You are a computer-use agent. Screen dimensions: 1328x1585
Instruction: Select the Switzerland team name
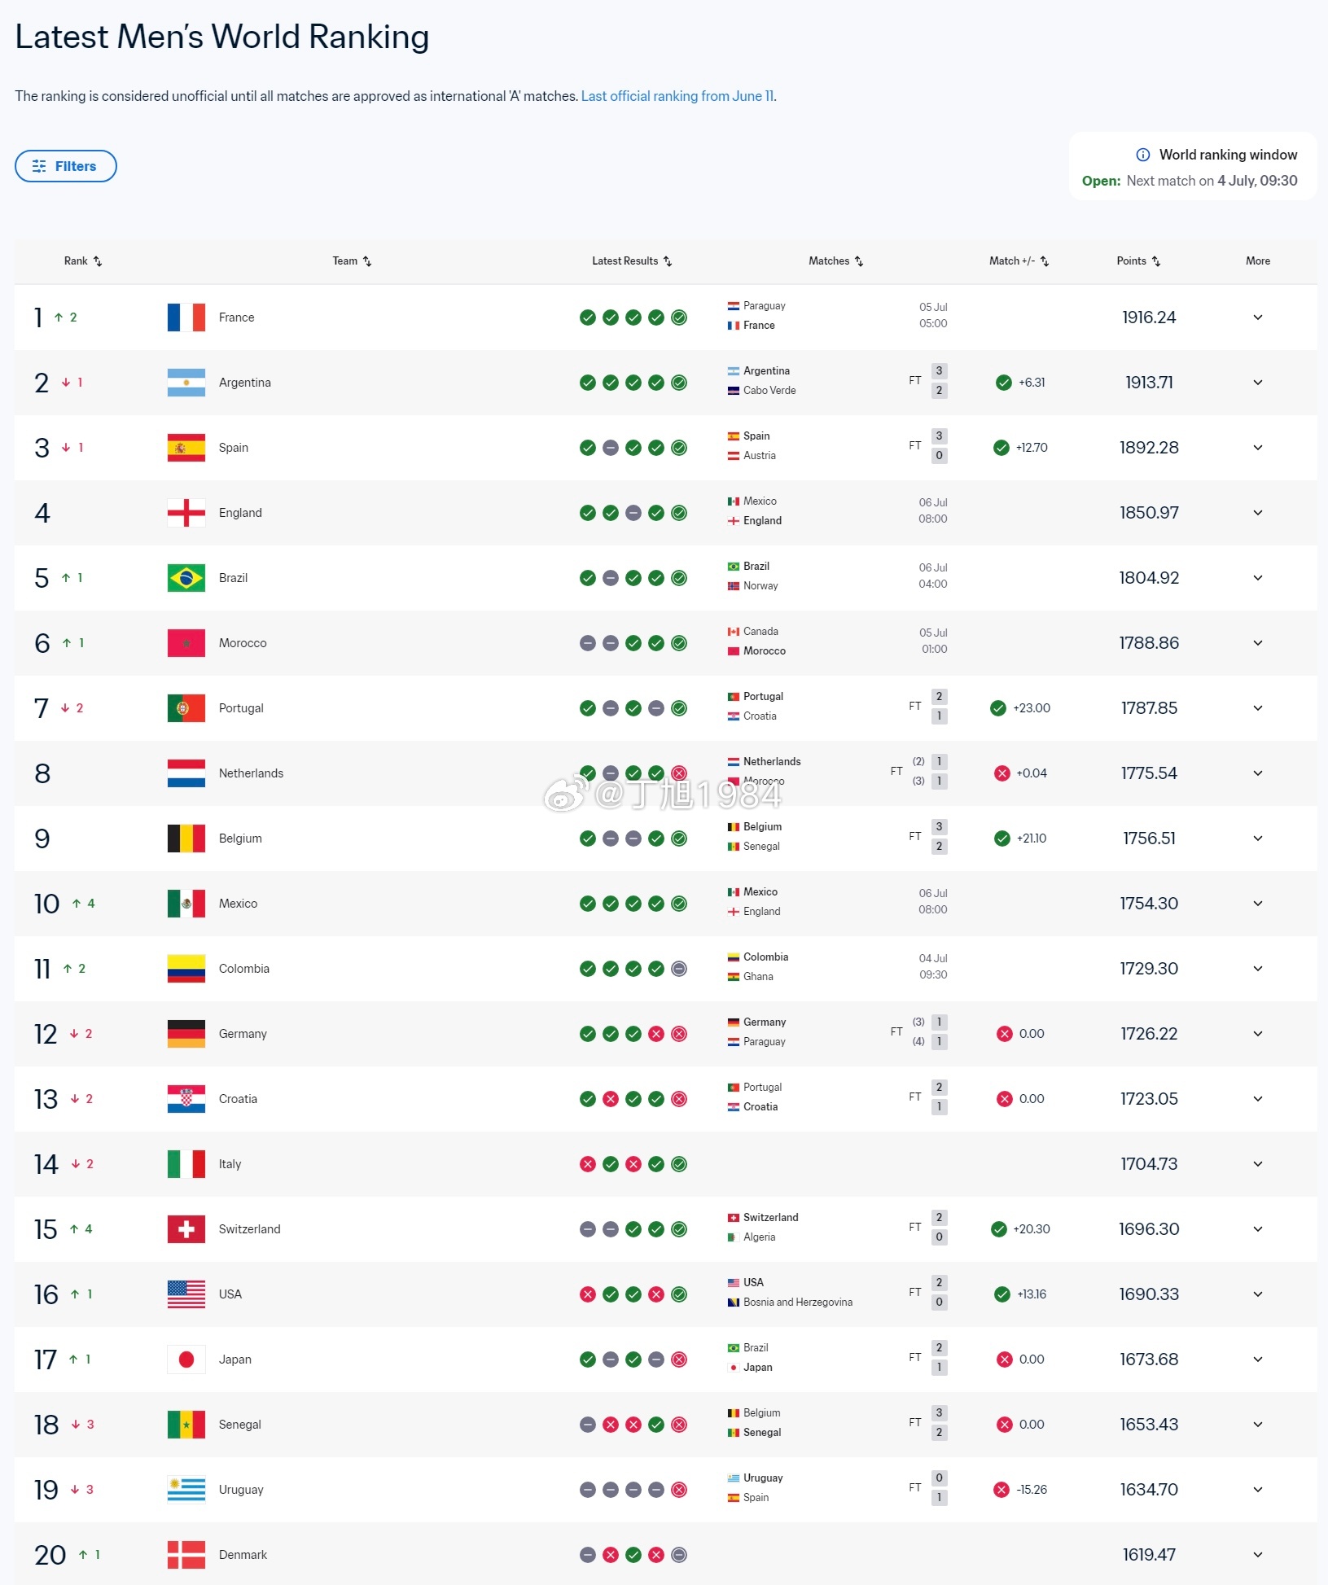click(x=249, y=1229)
